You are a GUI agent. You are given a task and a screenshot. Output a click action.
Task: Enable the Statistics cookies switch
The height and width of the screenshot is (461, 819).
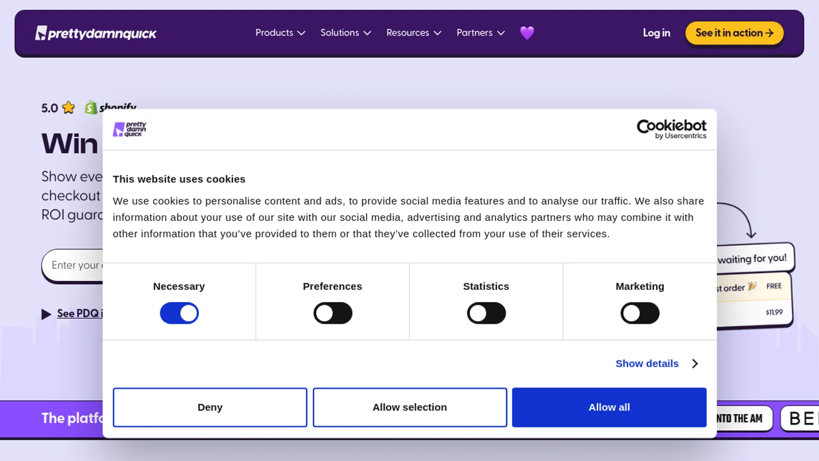486,313
